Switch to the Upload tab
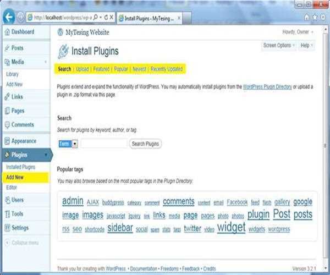 pos(82,69)
